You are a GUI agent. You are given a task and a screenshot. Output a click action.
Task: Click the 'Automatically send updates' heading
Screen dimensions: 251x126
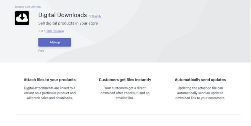point(200,80)
